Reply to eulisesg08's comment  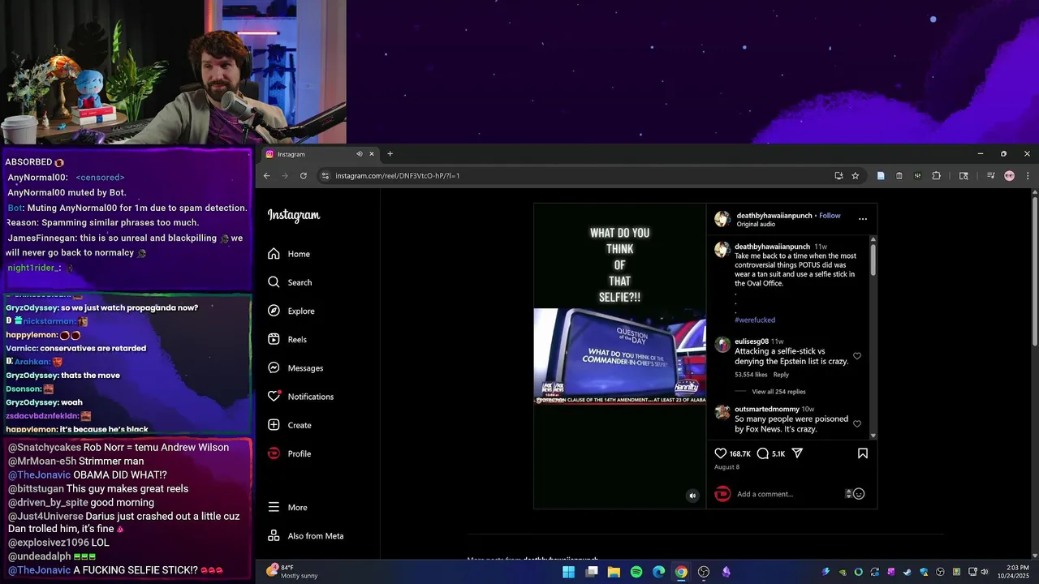click(781, 375)
